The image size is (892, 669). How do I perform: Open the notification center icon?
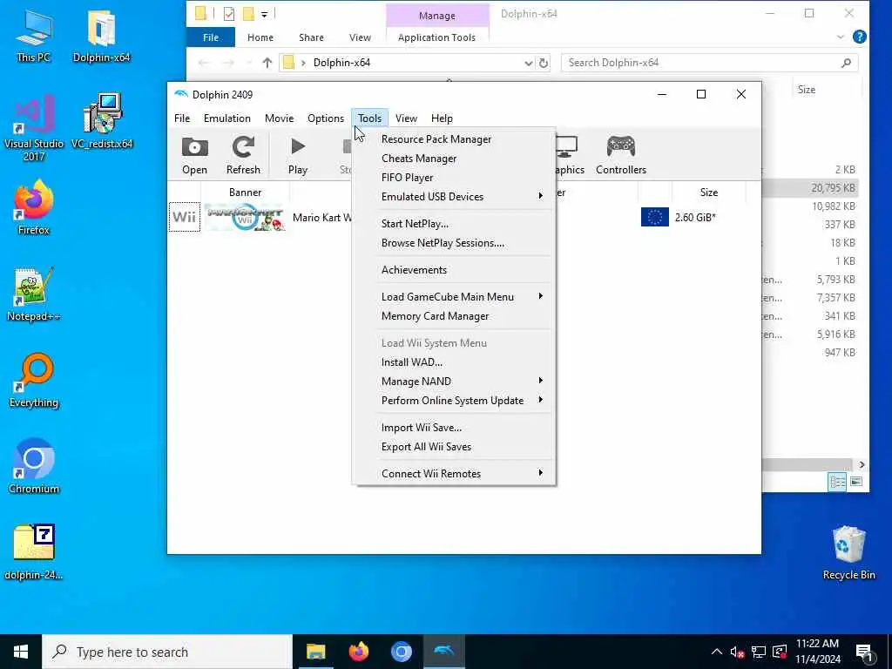click(865, 652)
